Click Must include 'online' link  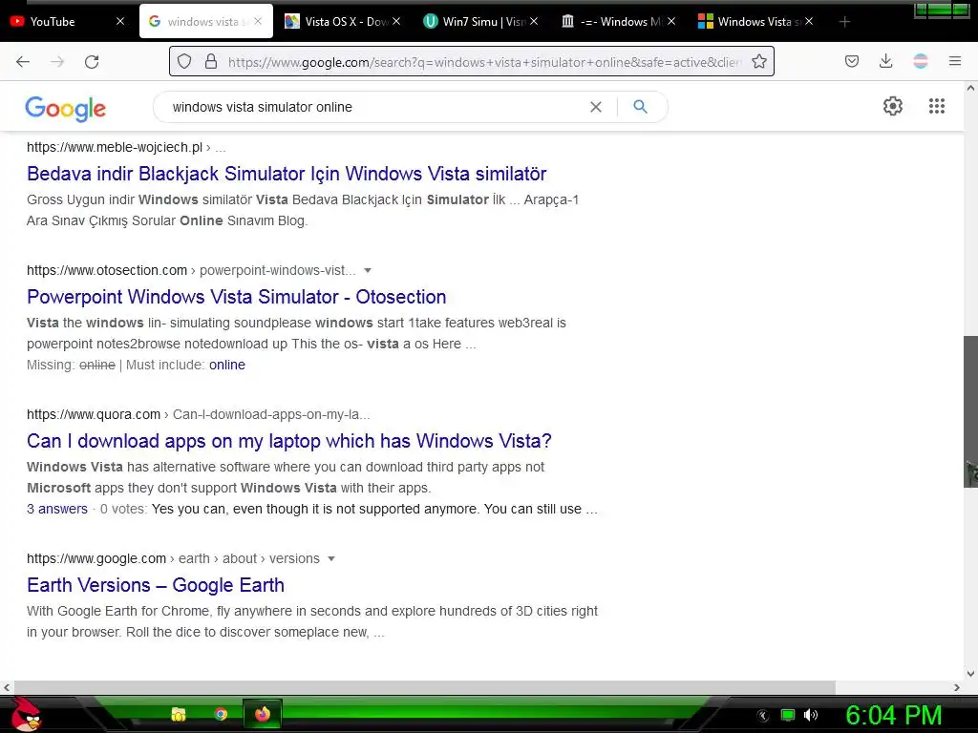(227, 365)
